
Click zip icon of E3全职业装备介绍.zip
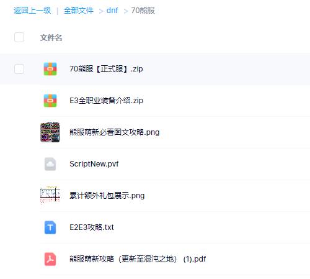[x=50, y=101]
